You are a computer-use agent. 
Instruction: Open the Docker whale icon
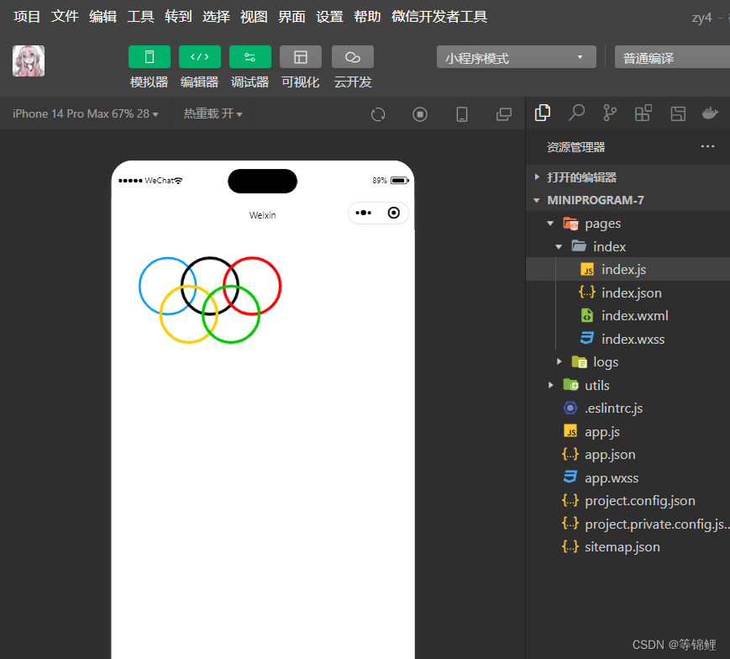(711, 113)
